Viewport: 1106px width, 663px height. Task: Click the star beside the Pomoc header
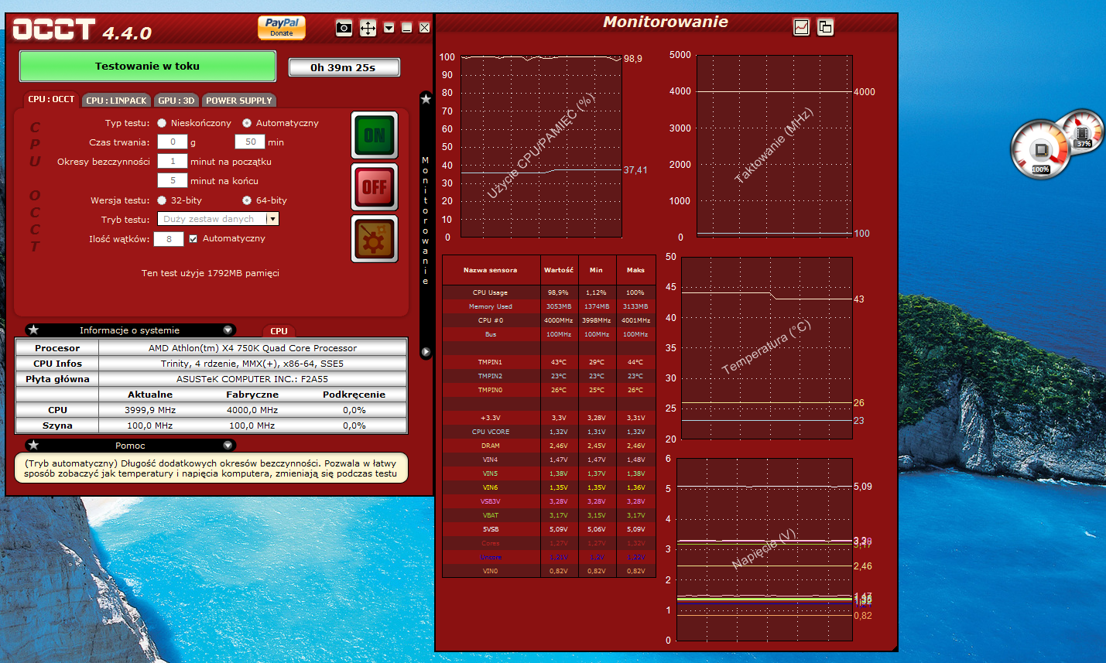tap(33, 445)
